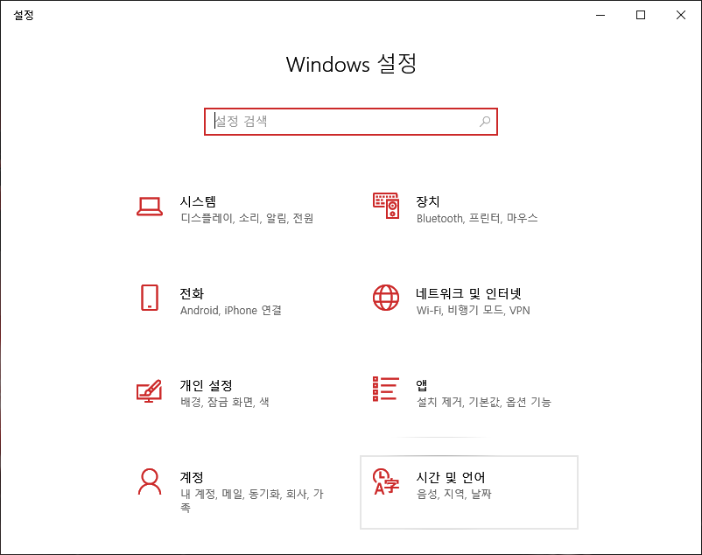The width and height of the screenshot is (702, 555).
Task: Click the magnifier icon in search box
Action: click(x=485, y=122)
